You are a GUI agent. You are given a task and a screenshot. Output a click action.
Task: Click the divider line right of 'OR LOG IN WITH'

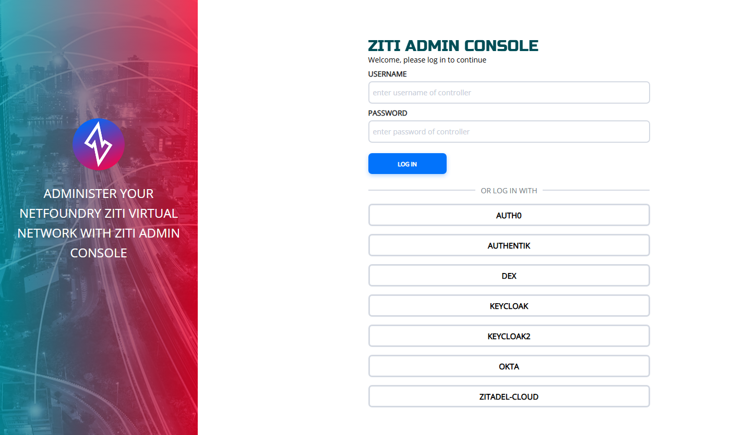596,190
